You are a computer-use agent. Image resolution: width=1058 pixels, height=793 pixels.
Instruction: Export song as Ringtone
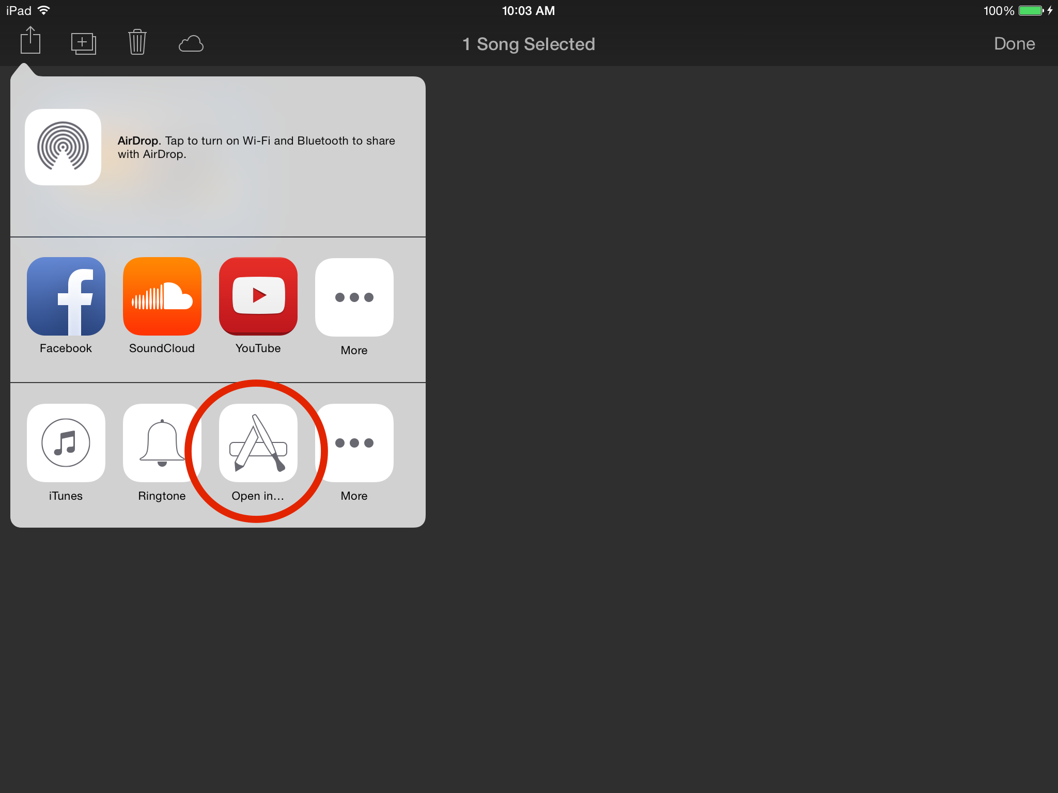click(162, 442)
